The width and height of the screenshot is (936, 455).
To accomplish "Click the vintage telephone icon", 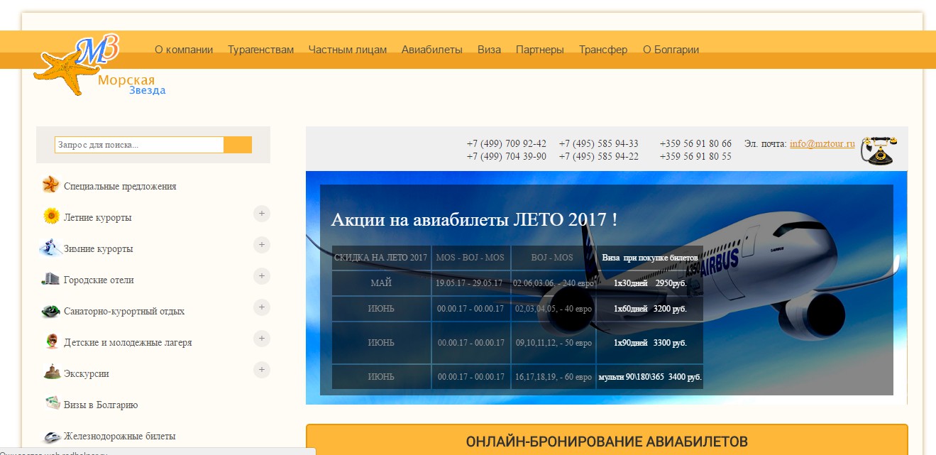I will click(877, 150).
